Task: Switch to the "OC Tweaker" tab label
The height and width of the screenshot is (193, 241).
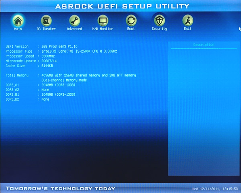Action: tap(46, 29)
